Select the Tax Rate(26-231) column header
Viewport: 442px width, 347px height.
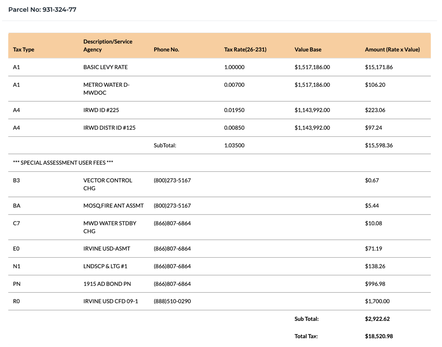tap(245, 50)
